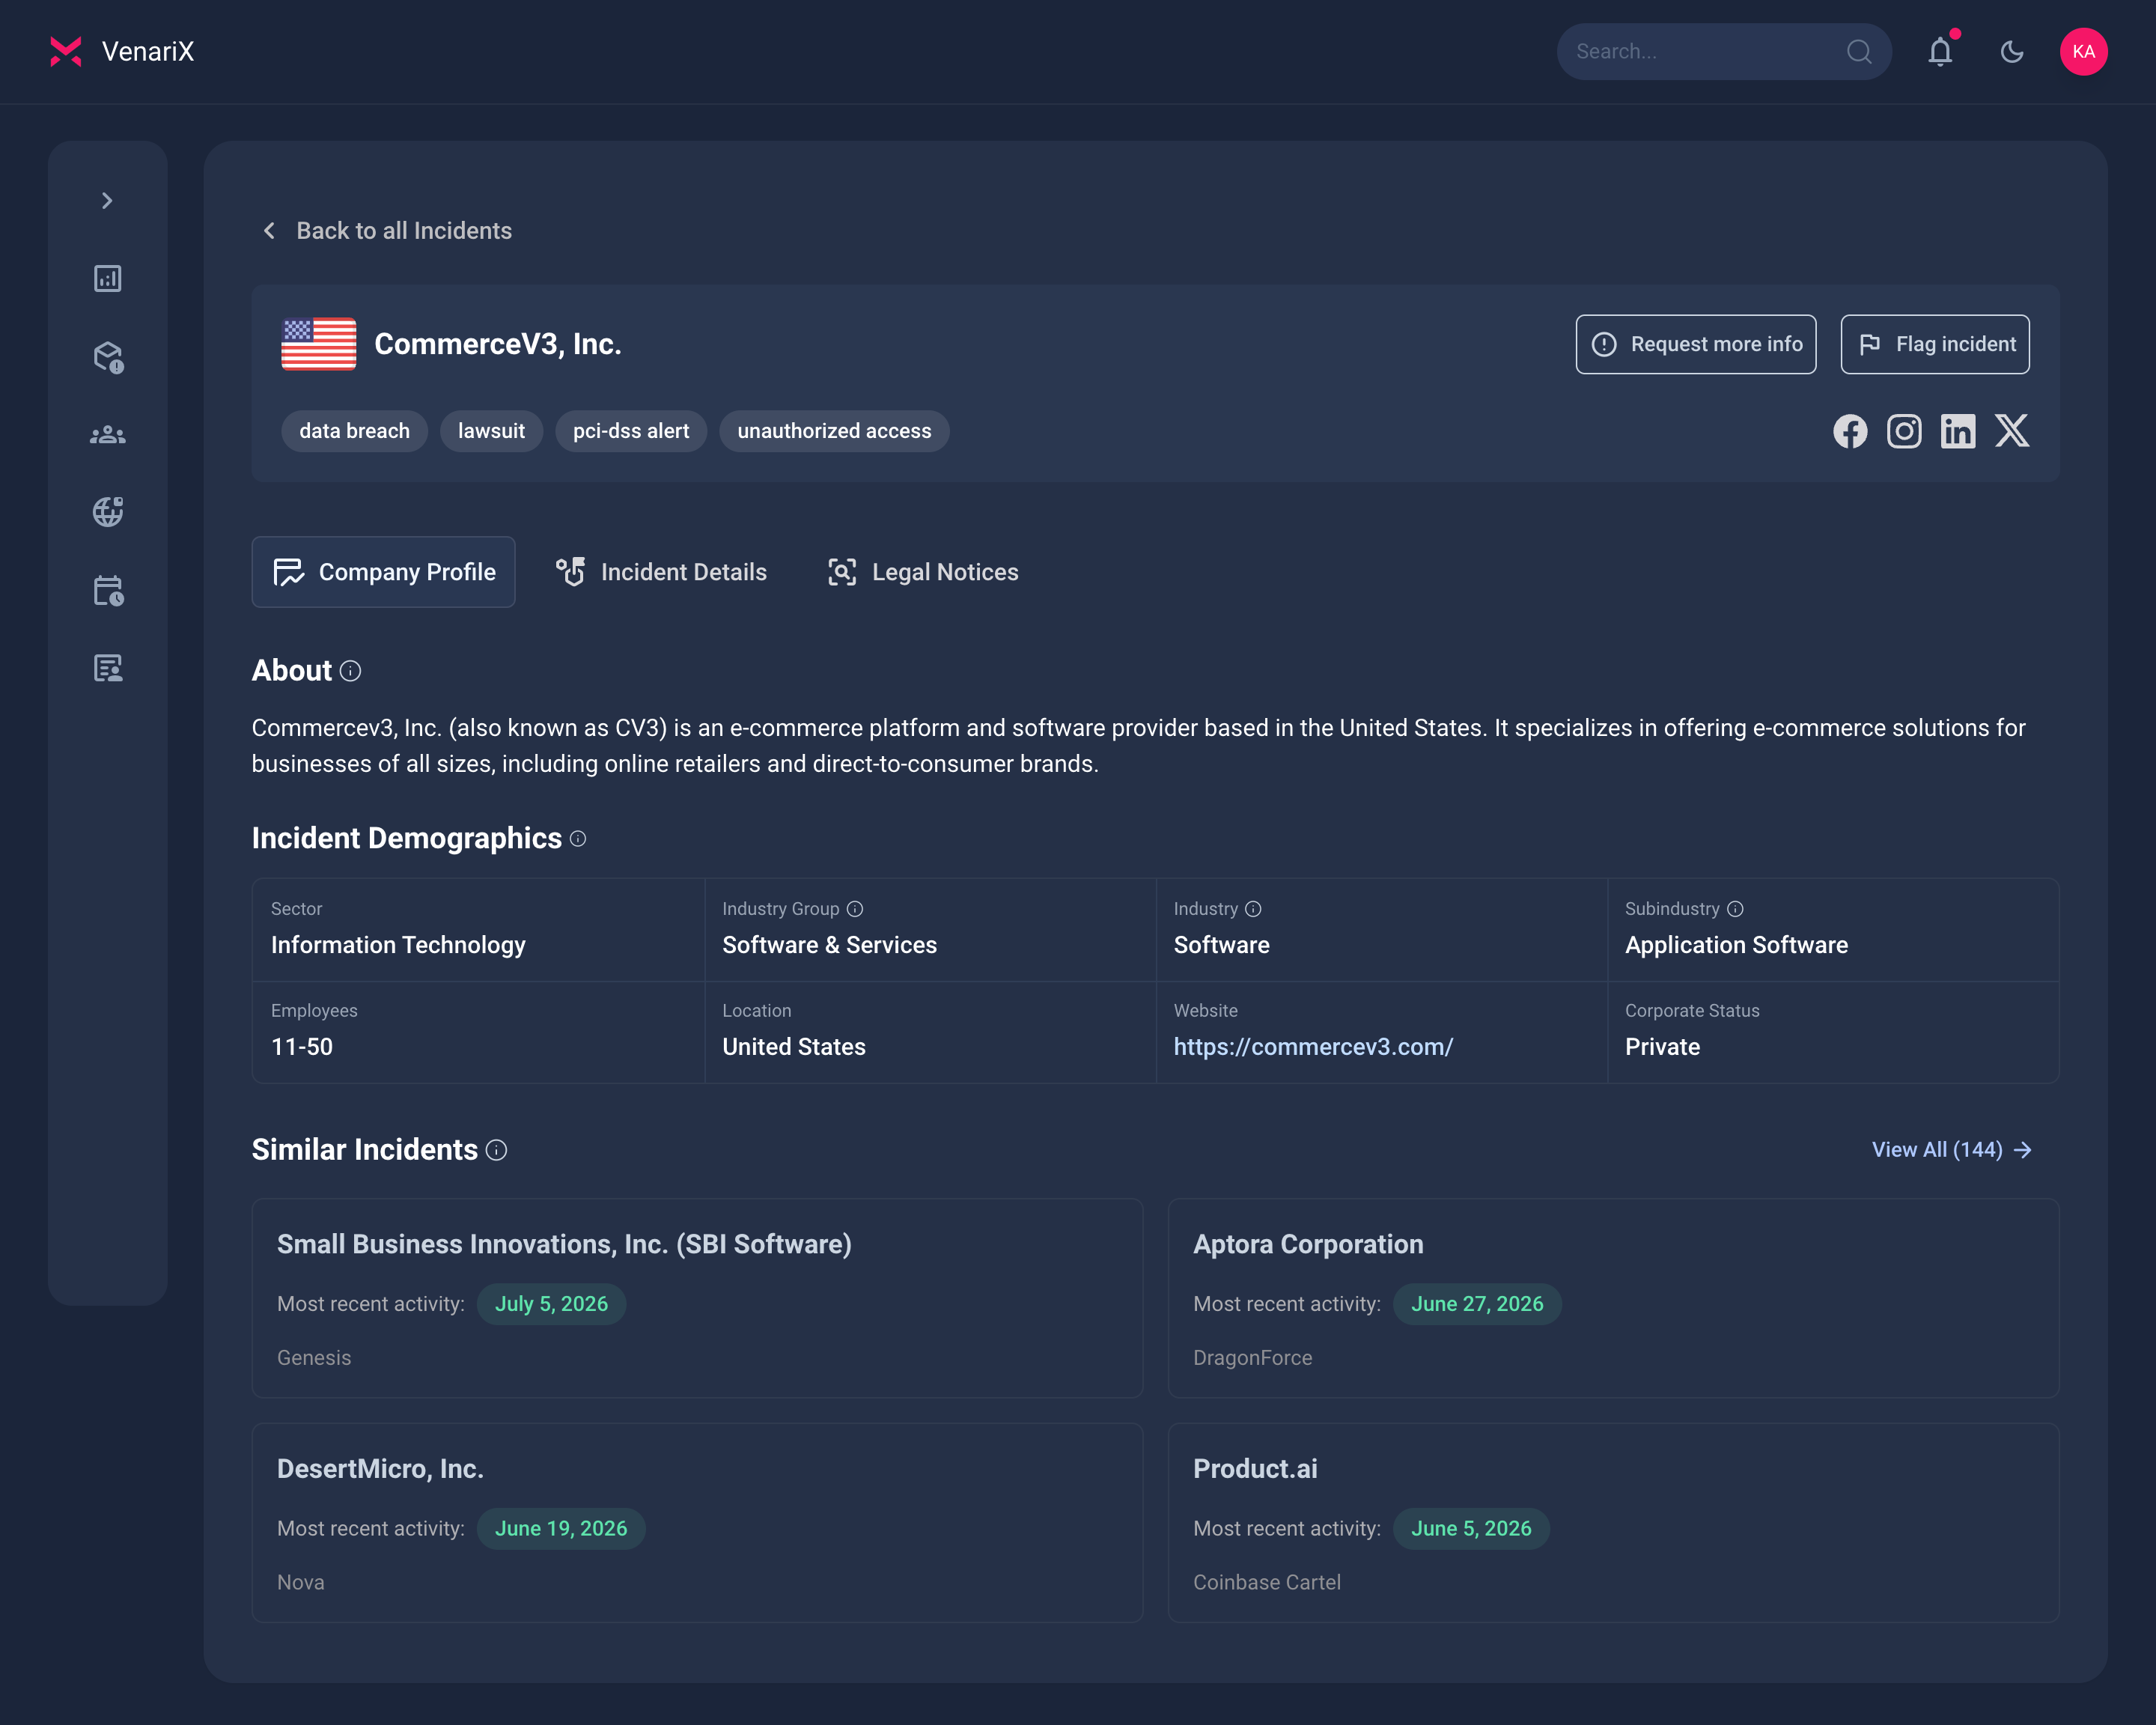
Task: Click the back arrow chevron icon
Action: coord(269,231)
